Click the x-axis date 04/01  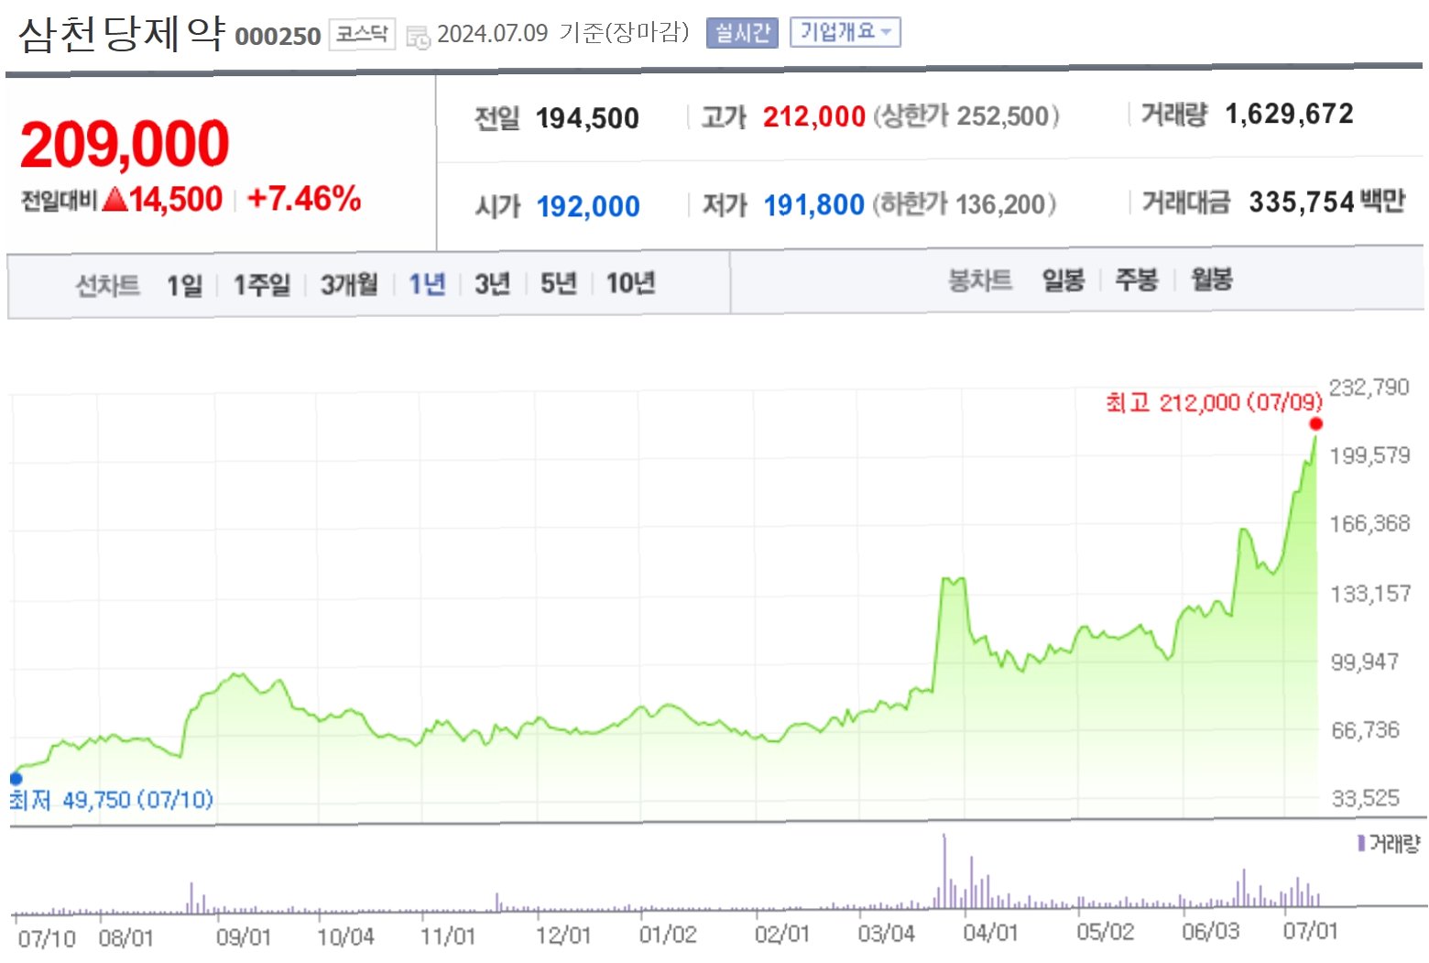click(990, 933)
